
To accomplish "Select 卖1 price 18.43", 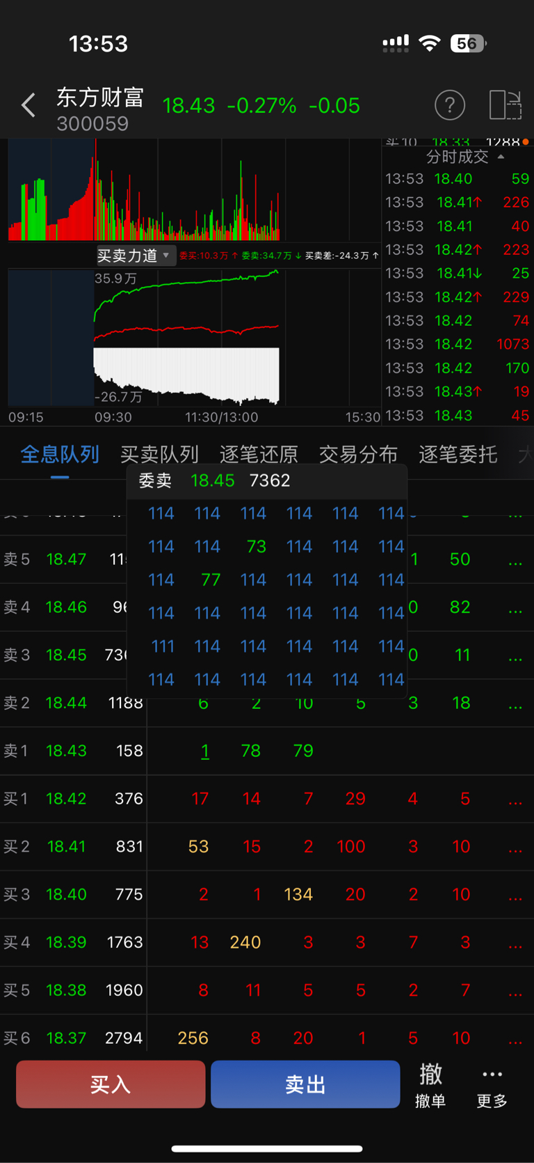I will coord(66,751).
